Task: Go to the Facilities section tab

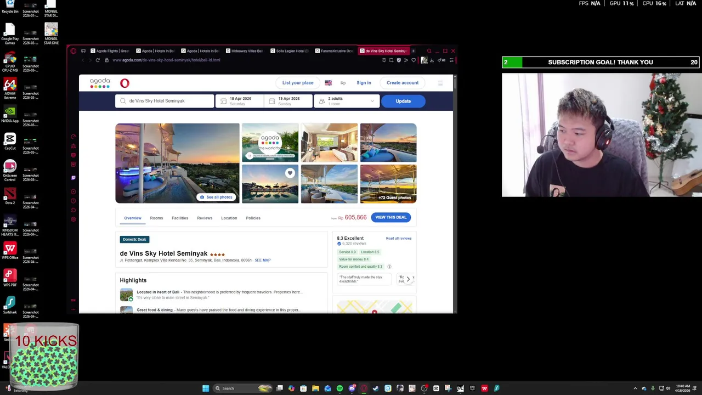Action: pyautogui.click(x=180, y=218)
